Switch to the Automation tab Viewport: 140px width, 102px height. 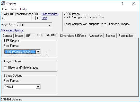(96, 36)
